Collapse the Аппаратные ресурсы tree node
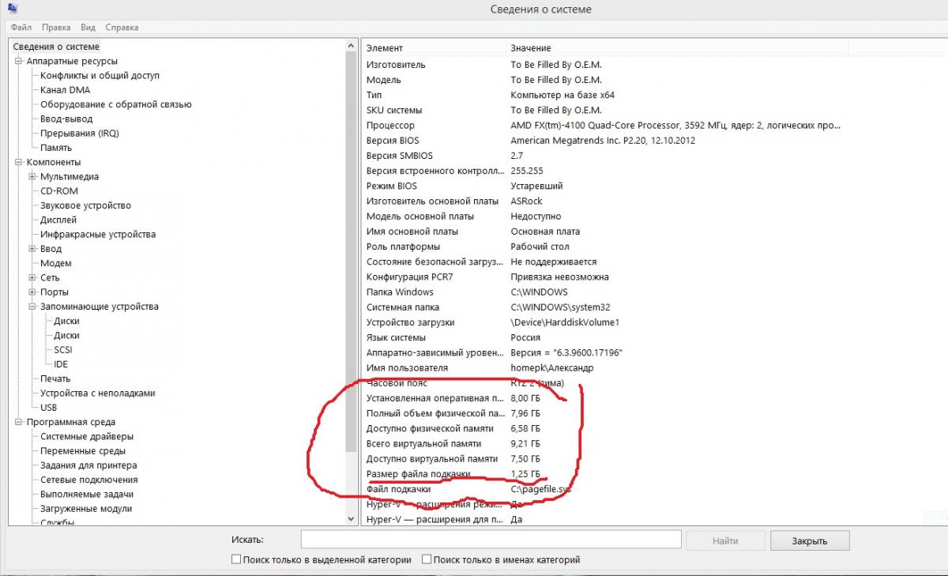This screenshot has height=576, width=948. (19, 62)
